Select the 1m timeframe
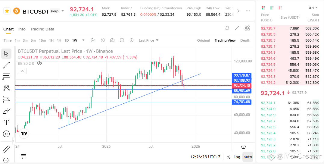 [x=17, y=40]
